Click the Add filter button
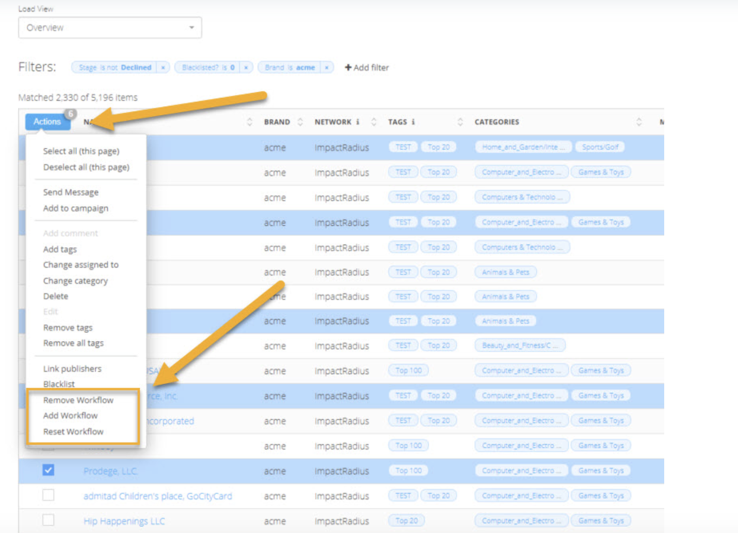Image resolution: width=738 pixels, height=533 pixels. pyautogui.click(x=367, y=68)
